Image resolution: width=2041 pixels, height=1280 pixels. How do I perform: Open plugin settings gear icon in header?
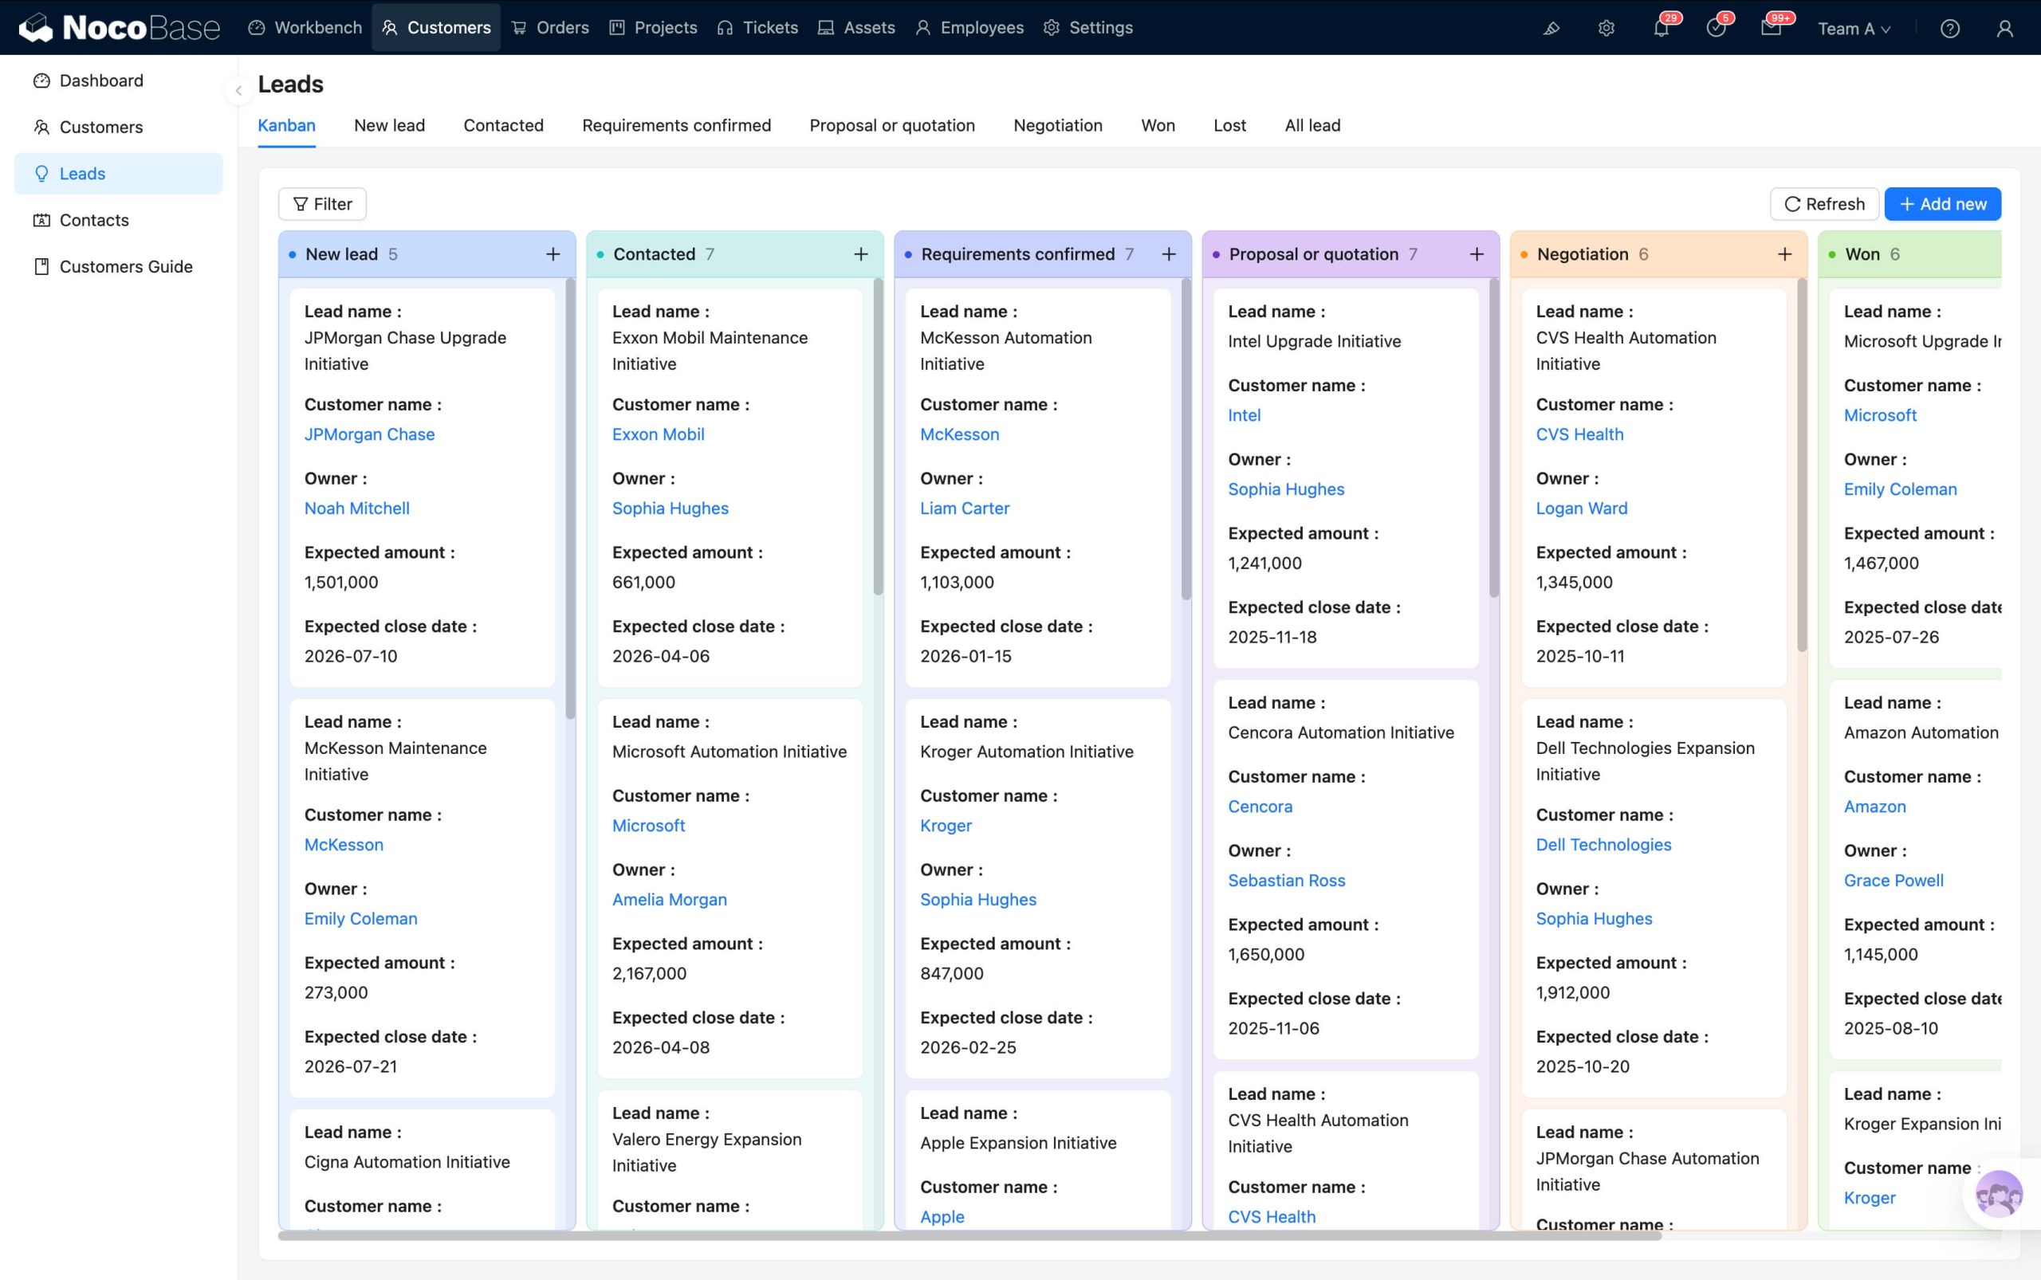click(x=1606, y=28)
